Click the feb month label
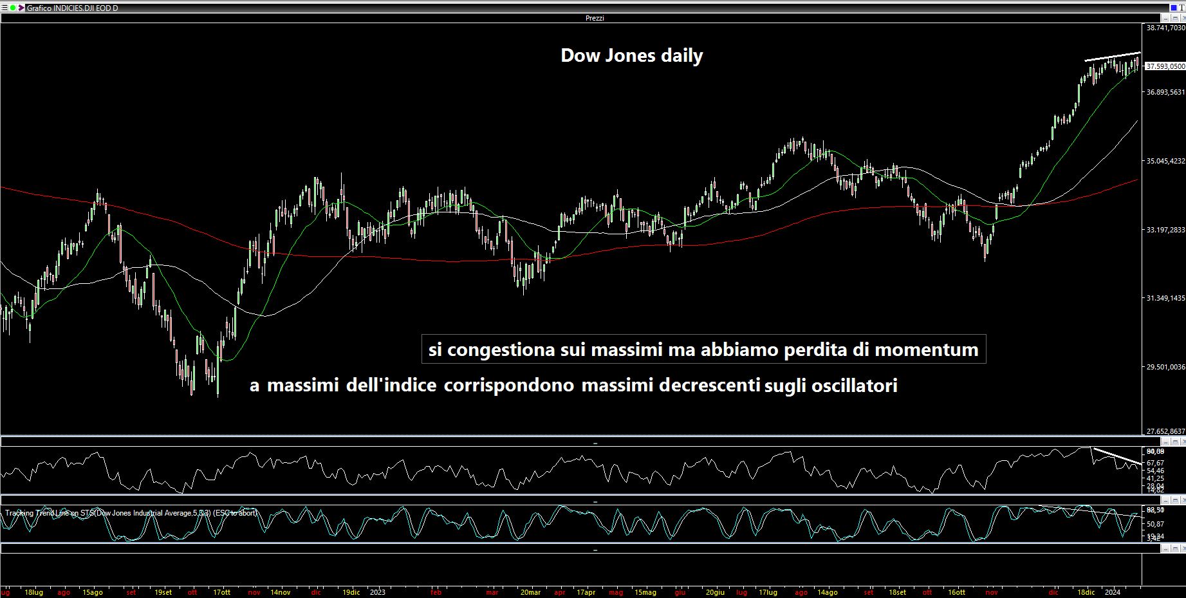The width and height of the screenshot is (1186, 598). point(436,592)
